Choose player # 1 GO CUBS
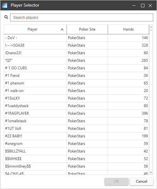 click(x=76, y=68)
